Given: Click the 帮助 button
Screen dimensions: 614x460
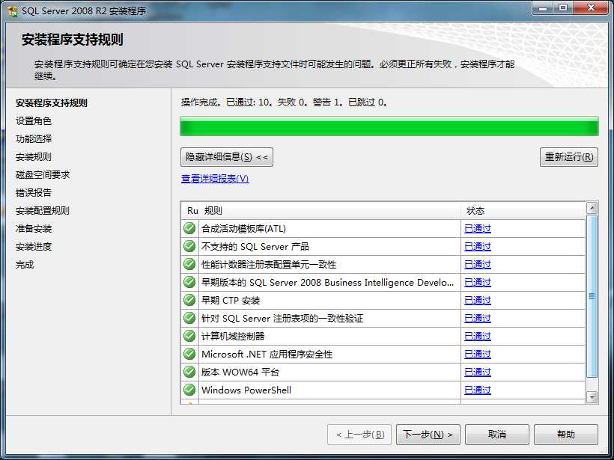Looking at the screenshot, I should click(x=566, y=435).
